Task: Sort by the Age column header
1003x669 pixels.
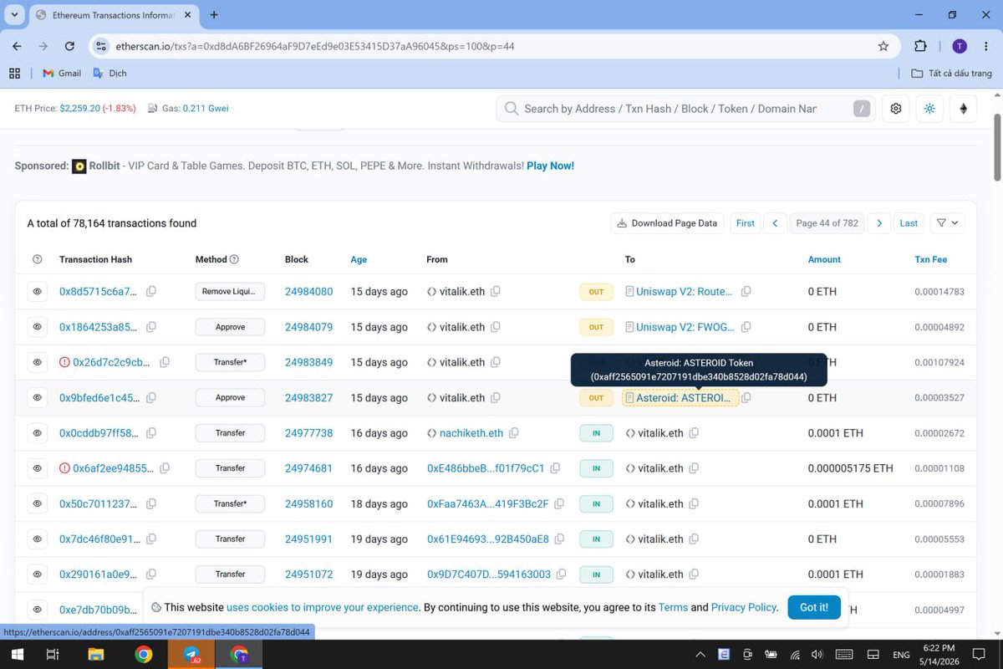Action: coord(359,260)
